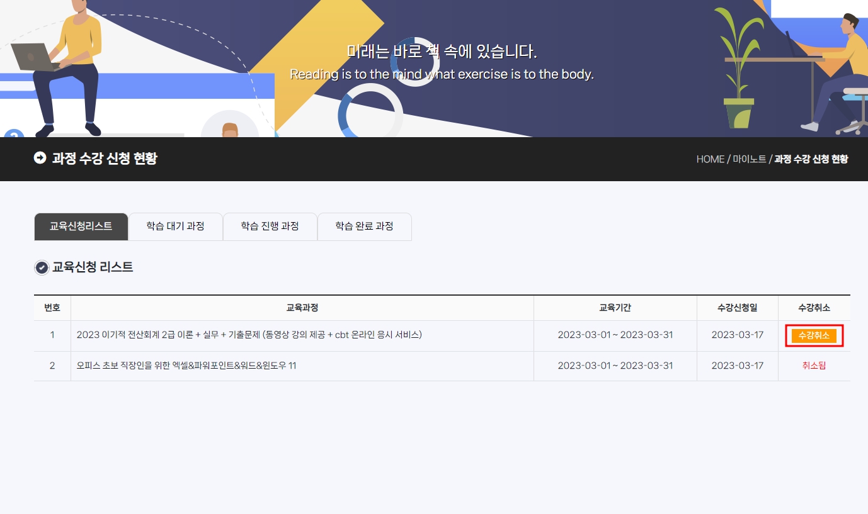Click the red 취소됨 status on row 2
The height and width of the screenshot is (514, 868).
point(814,366)
